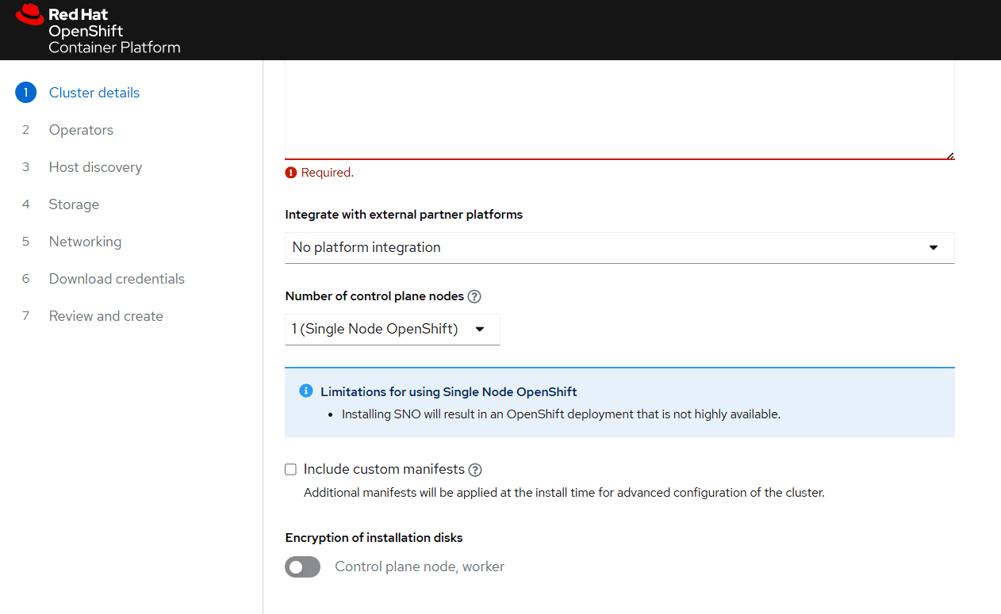Click the caret arrow of platform integration
Screen dimensions: 1001x614
pos(934,247)
